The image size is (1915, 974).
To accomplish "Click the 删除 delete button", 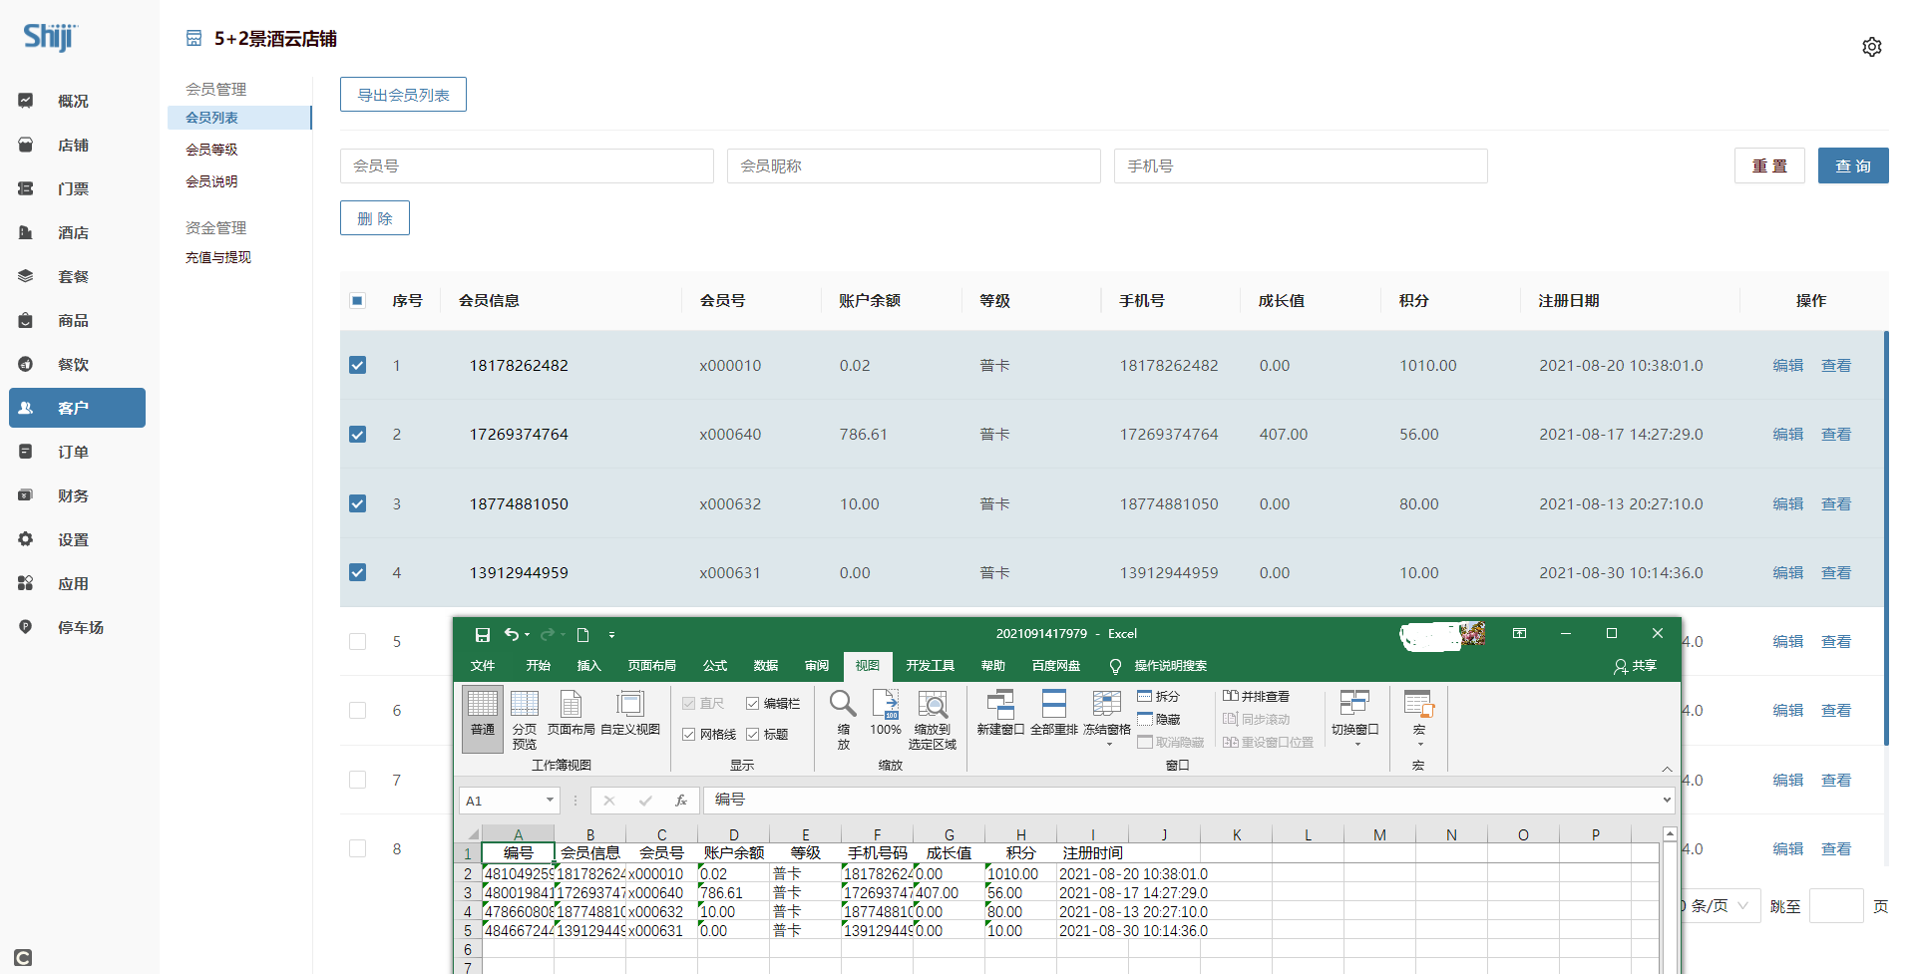I will pyautogui.click(x=375, y=218).
